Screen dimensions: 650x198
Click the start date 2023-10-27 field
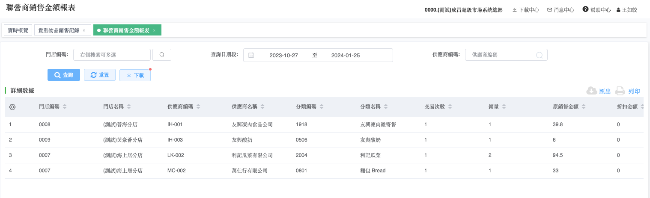point(283,55)
